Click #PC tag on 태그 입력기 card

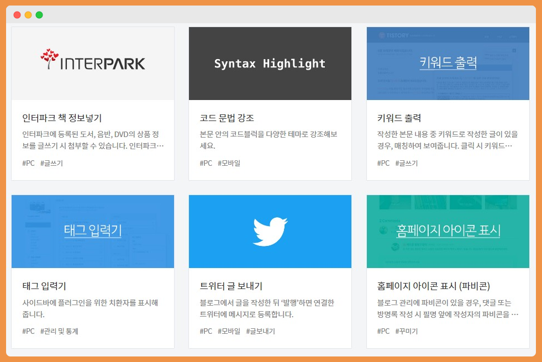point(28,331)
